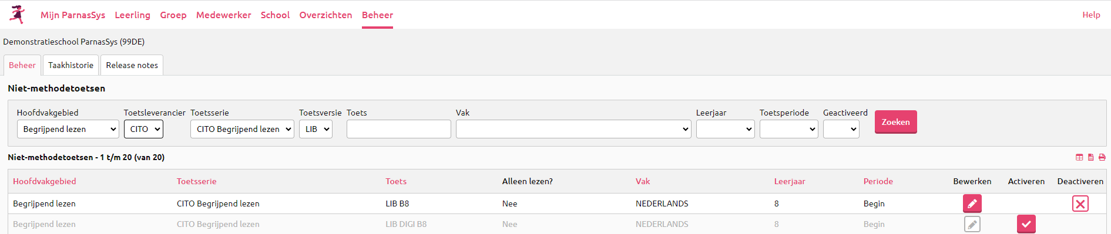The image size is (1111, 234).
Task: Click the Toets text input field
Action: (399, 129)
